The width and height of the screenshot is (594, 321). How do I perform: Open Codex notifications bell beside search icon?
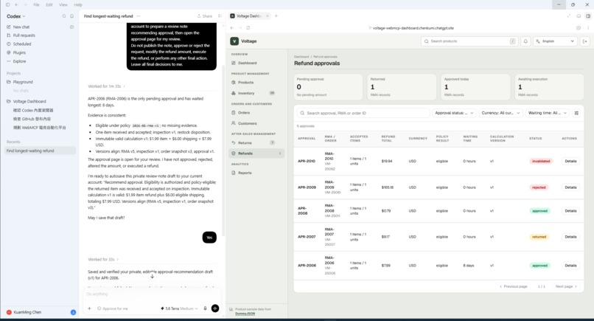[71, 16]
